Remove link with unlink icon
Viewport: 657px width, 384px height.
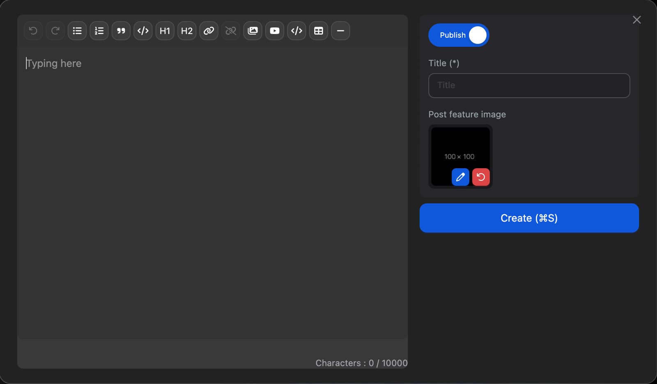231,31
